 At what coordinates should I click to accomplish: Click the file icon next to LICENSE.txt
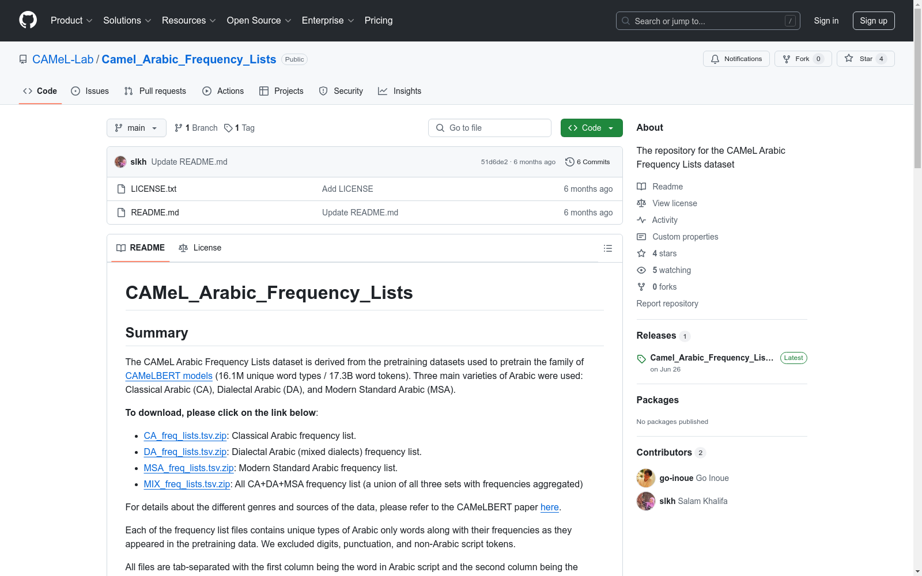coord(121,189)
